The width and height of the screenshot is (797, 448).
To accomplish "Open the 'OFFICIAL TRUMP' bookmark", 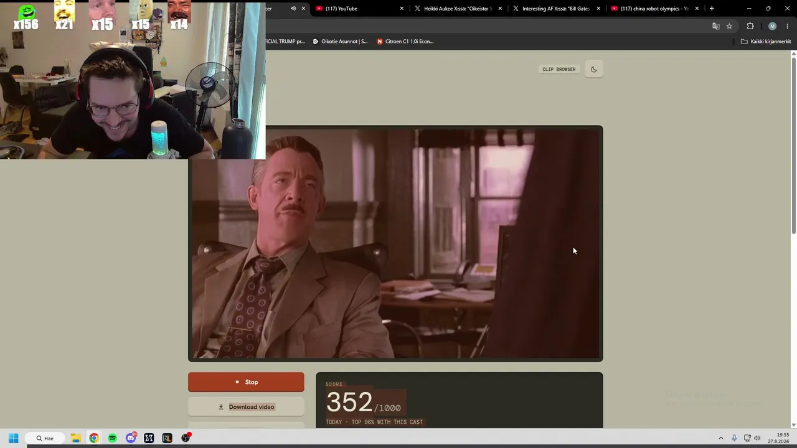I will point(285,42).
